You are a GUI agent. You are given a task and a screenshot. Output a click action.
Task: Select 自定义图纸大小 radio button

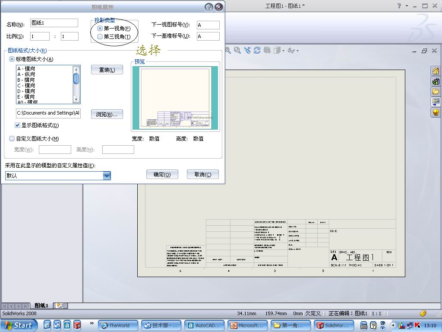(x=12, y=138)
